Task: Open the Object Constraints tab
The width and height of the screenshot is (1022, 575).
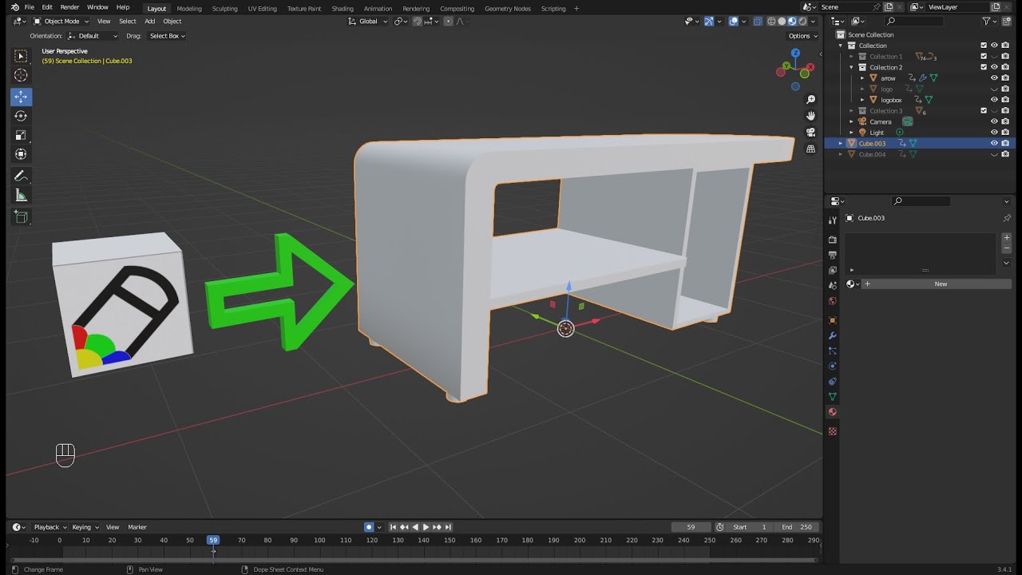Action: tap(833, 382)
